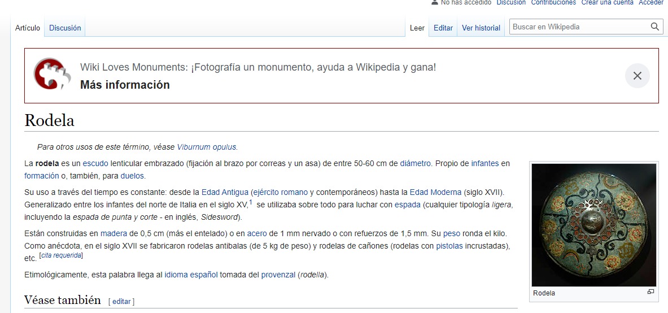Image resolution: width=668 pixels, height=313 pixels.
Task: Follow the 'infantes' link
Action: (485, 163)
